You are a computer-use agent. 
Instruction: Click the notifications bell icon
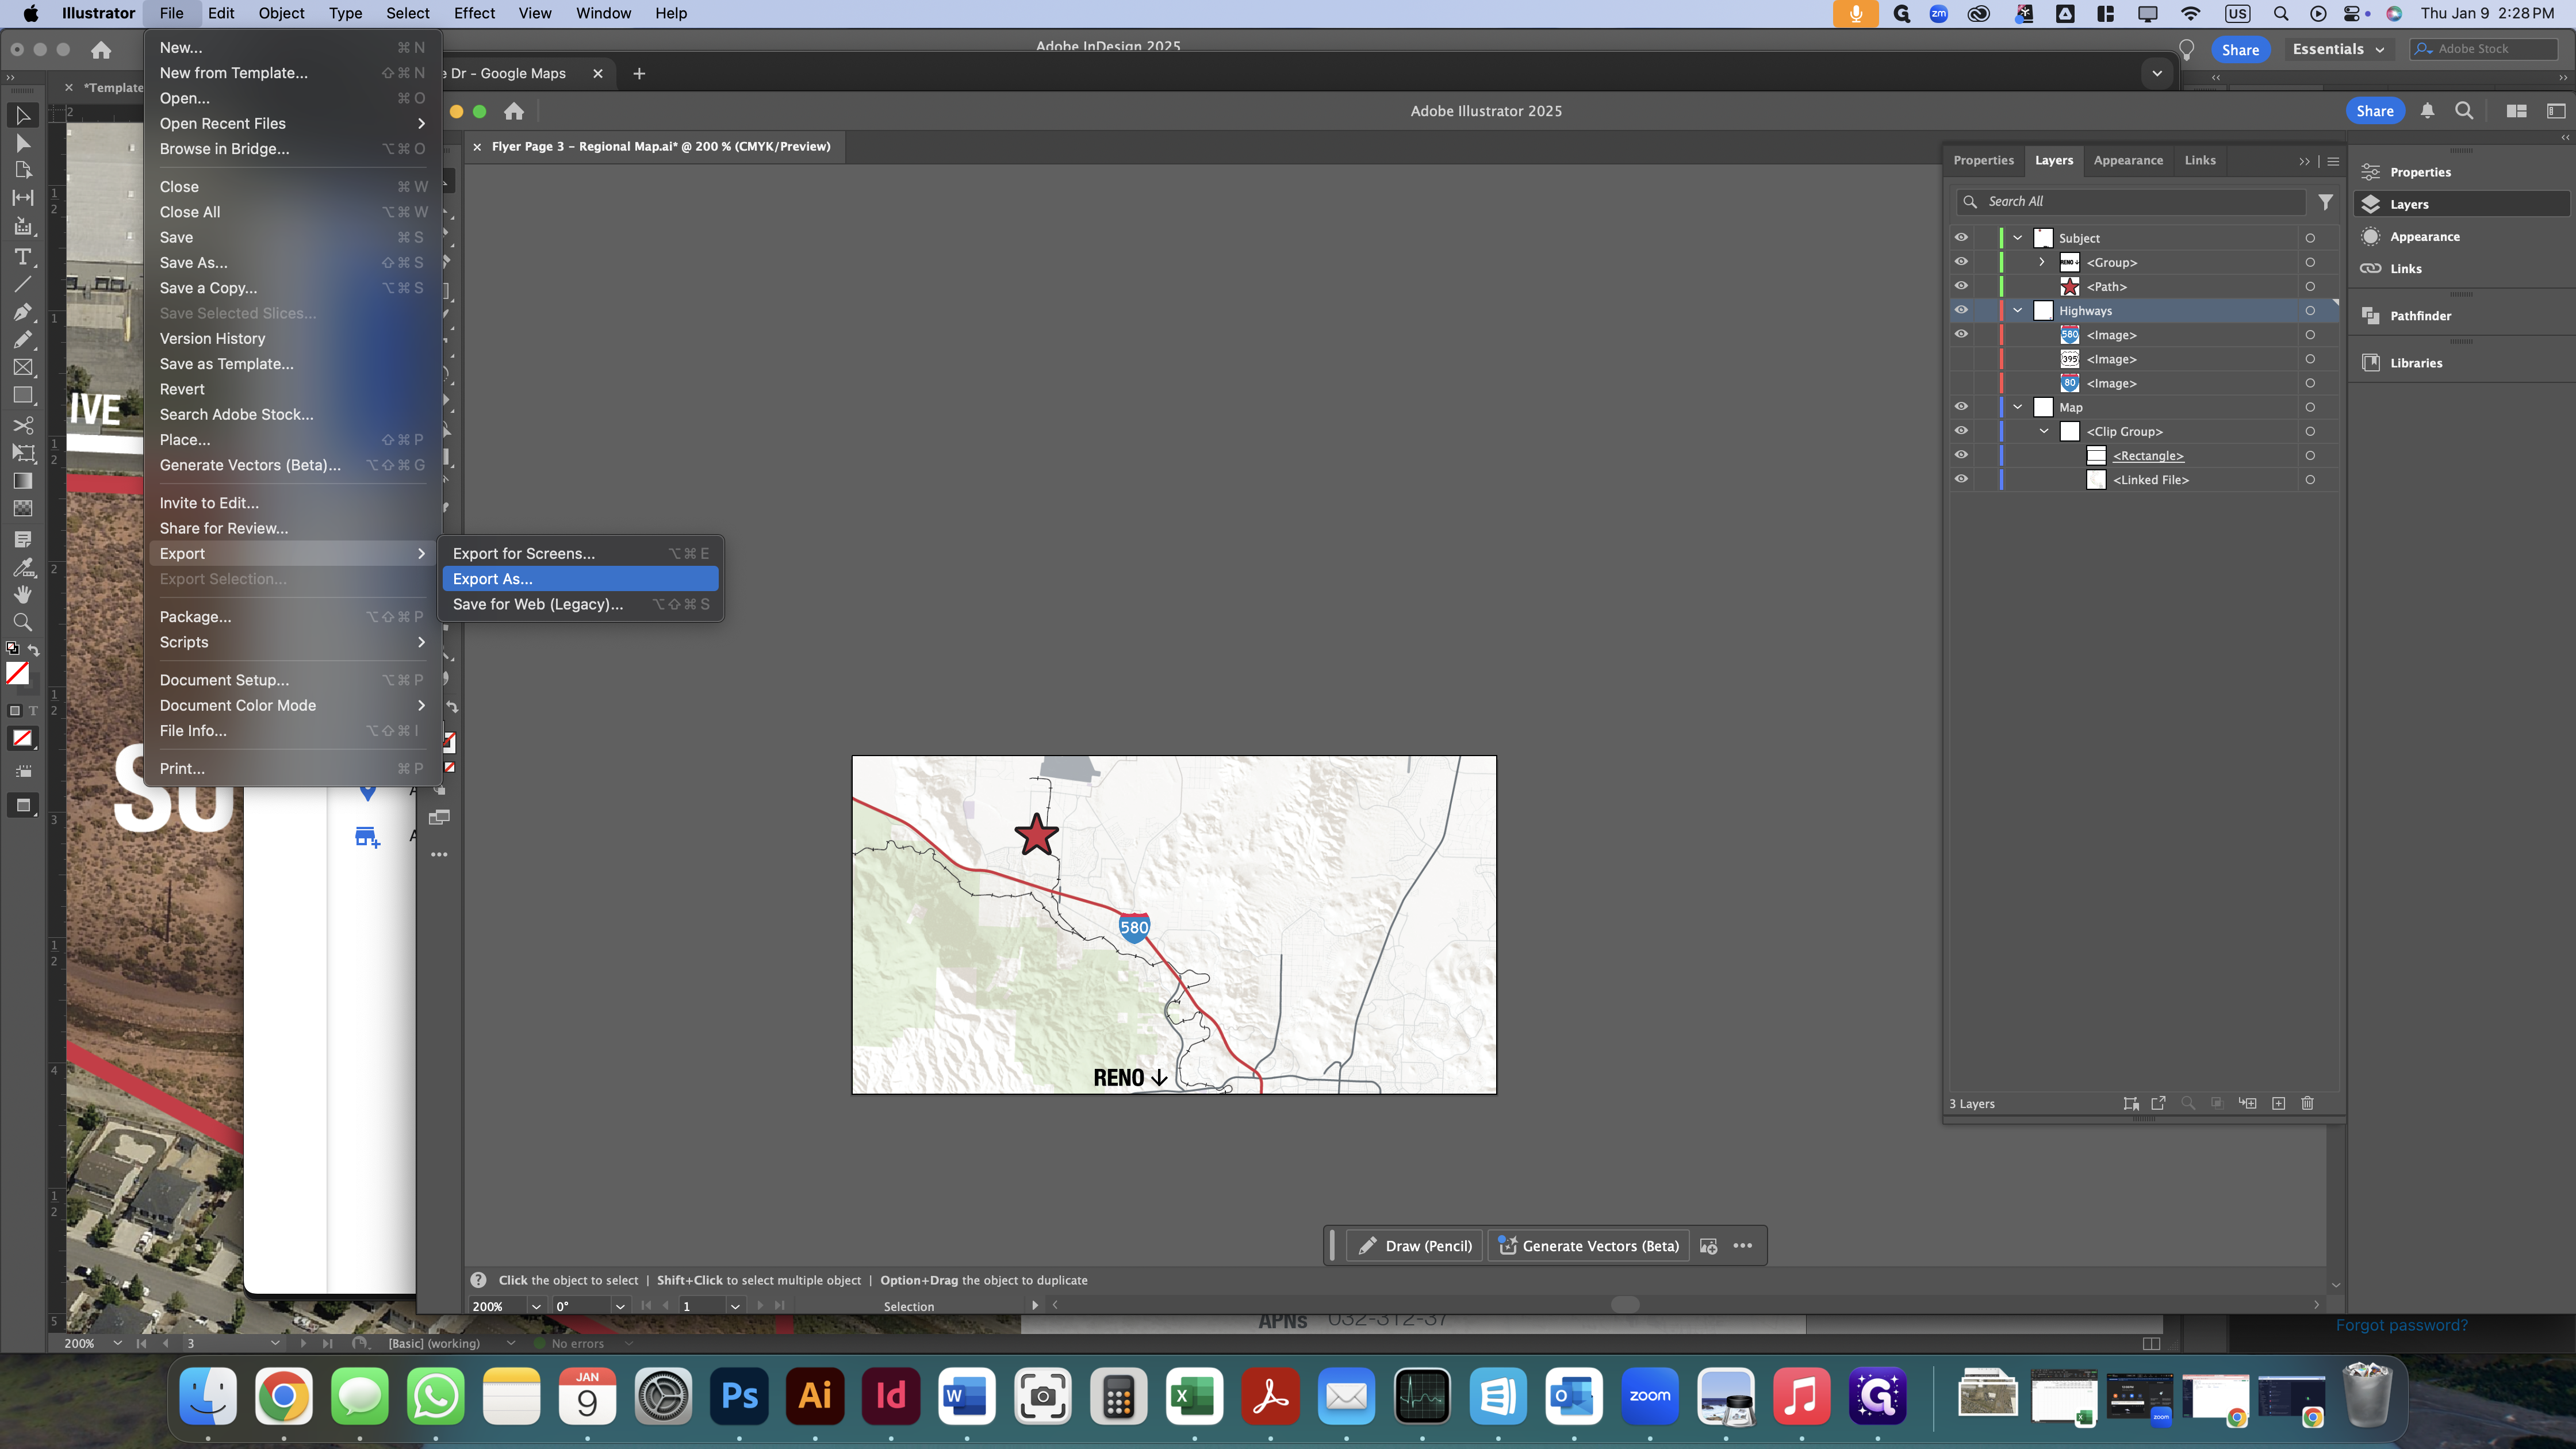coord(2427,111)
